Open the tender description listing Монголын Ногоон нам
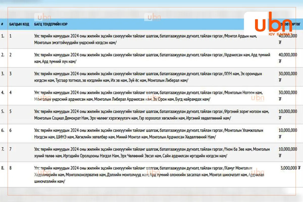Image resolution: width=303 pixels, height=202 pixels. (148, 96)
